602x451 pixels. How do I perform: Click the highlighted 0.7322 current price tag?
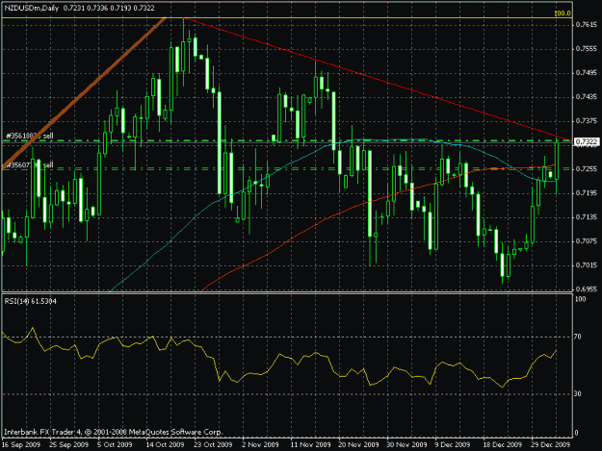click(x=587, y=141)
